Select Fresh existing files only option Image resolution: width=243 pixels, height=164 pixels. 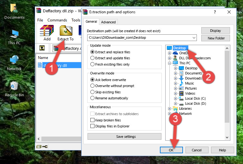pos(92,64)
